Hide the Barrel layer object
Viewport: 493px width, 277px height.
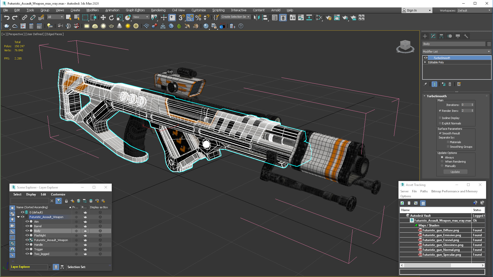[x=27, y=226]
